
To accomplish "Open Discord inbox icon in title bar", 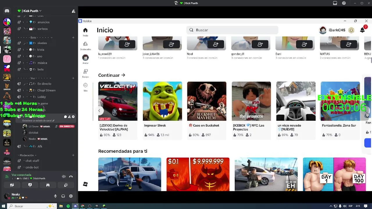I will point(335,3).
